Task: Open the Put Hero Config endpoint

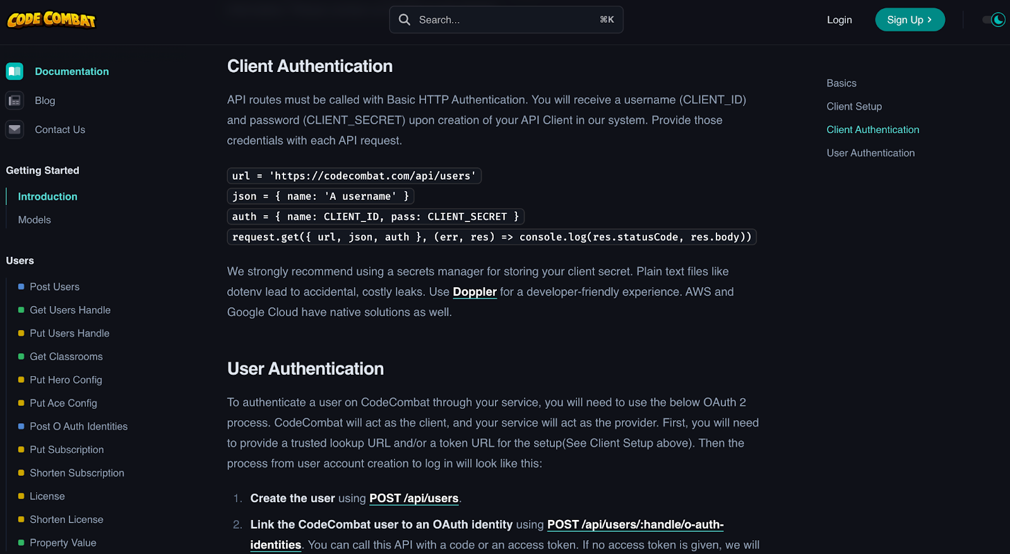Action: [x=66, y=380]
